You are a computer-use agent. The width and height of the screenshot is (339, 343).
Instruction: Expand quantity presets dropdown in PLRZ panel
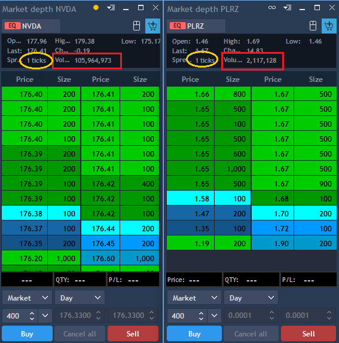point(214,316)
